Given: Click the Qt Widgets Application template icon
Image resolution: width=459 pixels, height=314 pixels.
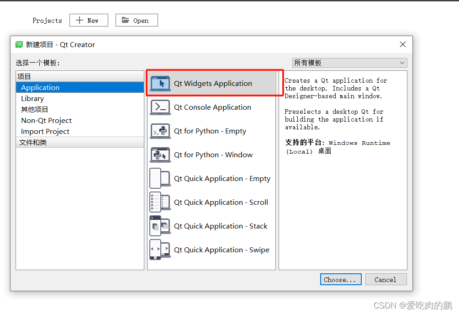Looking at the screenshot, I should (160, 84).
